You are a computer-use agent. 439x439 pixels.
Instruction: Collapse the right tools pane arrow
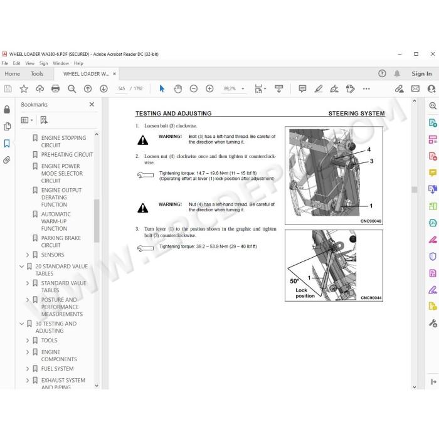(433, 381)
